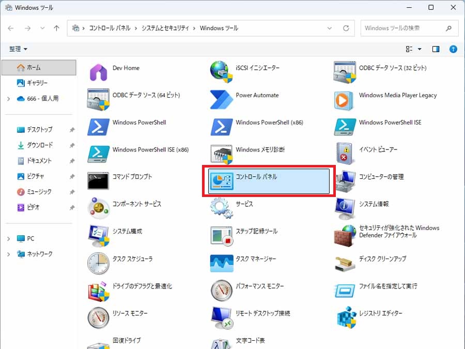The height and width of the screenshot is (349, 465).
Task: Toggle the preview pane button
Action: [x=436, y=49]
